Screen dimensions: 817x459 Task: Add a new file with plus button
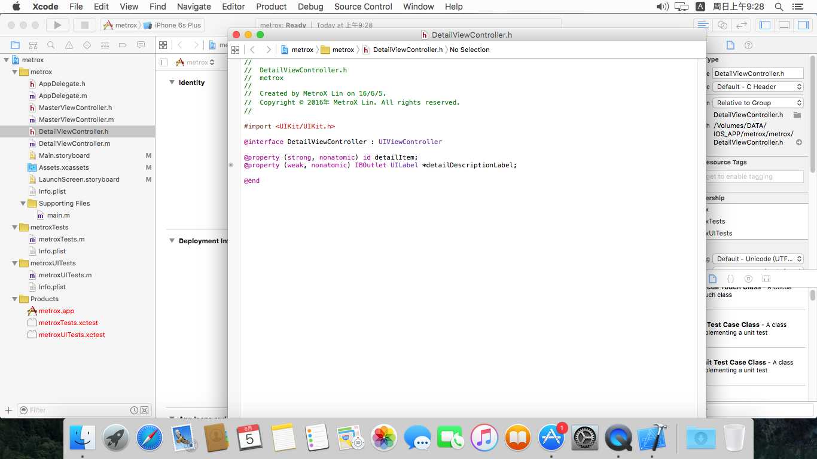(8, 410)
